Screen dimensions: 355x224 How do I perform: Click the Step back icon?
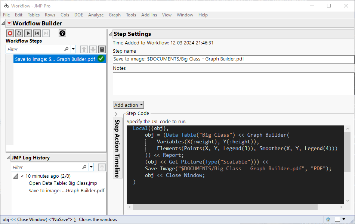[x=37, y=33]
